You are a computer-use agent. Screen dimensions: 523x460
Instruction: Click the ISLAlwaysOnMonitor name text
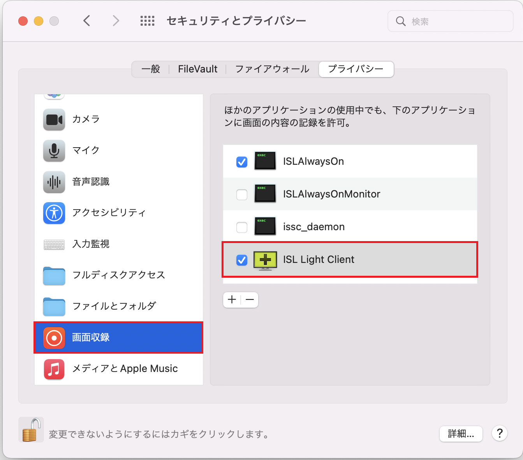tap(332, 194)
